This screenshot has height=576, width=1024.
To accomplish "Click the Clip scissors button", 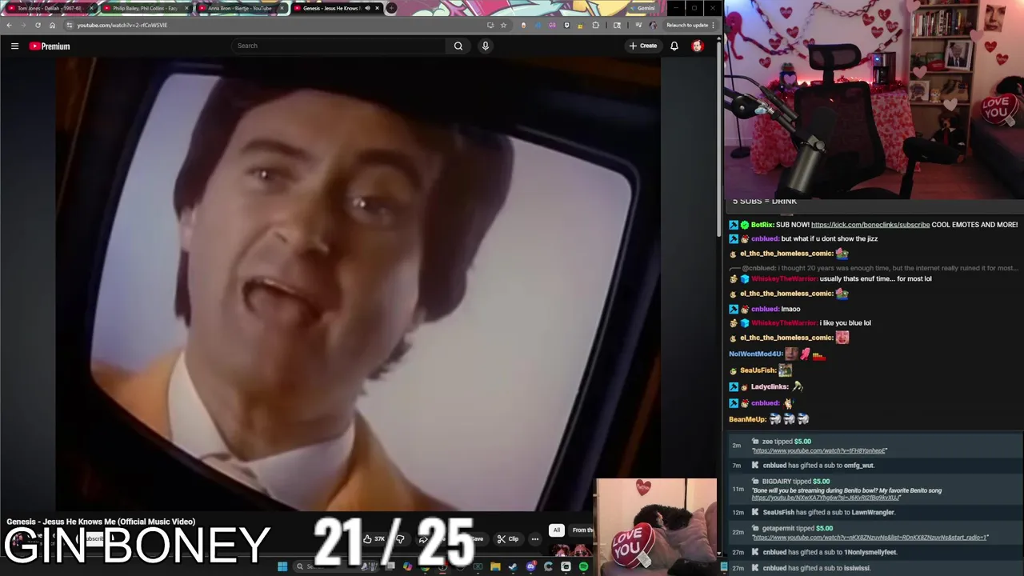I will pyautogui.click(x=508, y=539).
